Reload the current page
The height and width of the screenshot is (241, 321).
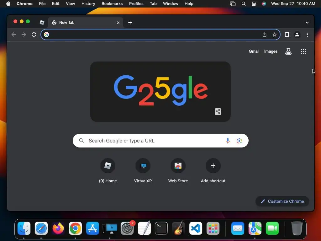[34, 35]
